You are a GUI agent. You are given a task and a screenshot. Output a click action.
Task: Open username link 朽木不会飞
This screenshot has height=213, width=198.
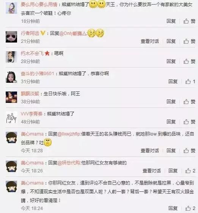(x=32, y=53)
